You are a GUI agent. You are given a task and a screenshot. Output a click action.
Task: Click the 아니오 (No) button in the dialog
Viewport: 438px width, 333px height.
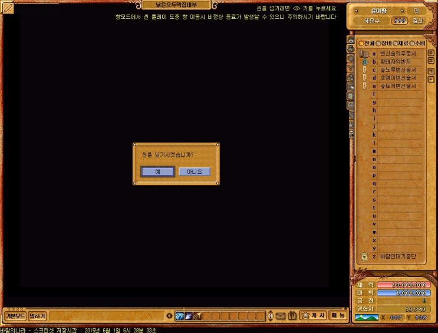[x=194, y=172]
